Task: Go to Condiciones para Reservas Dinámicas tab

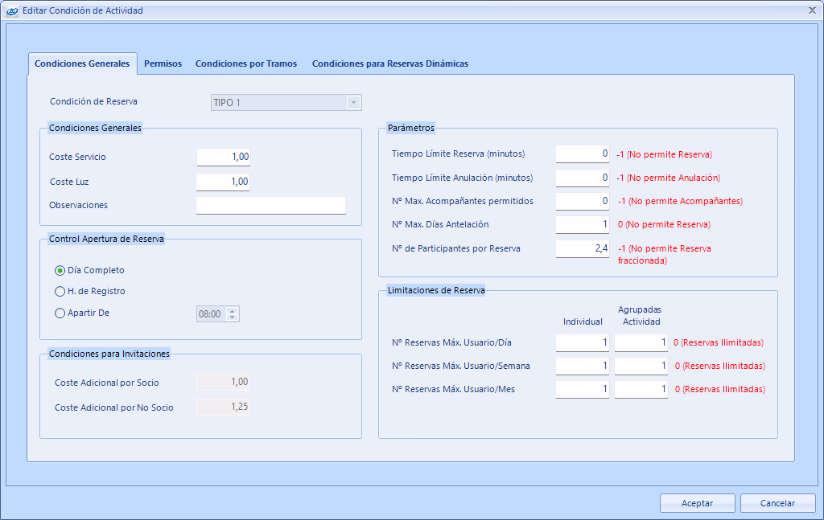Action: (389, 63)
